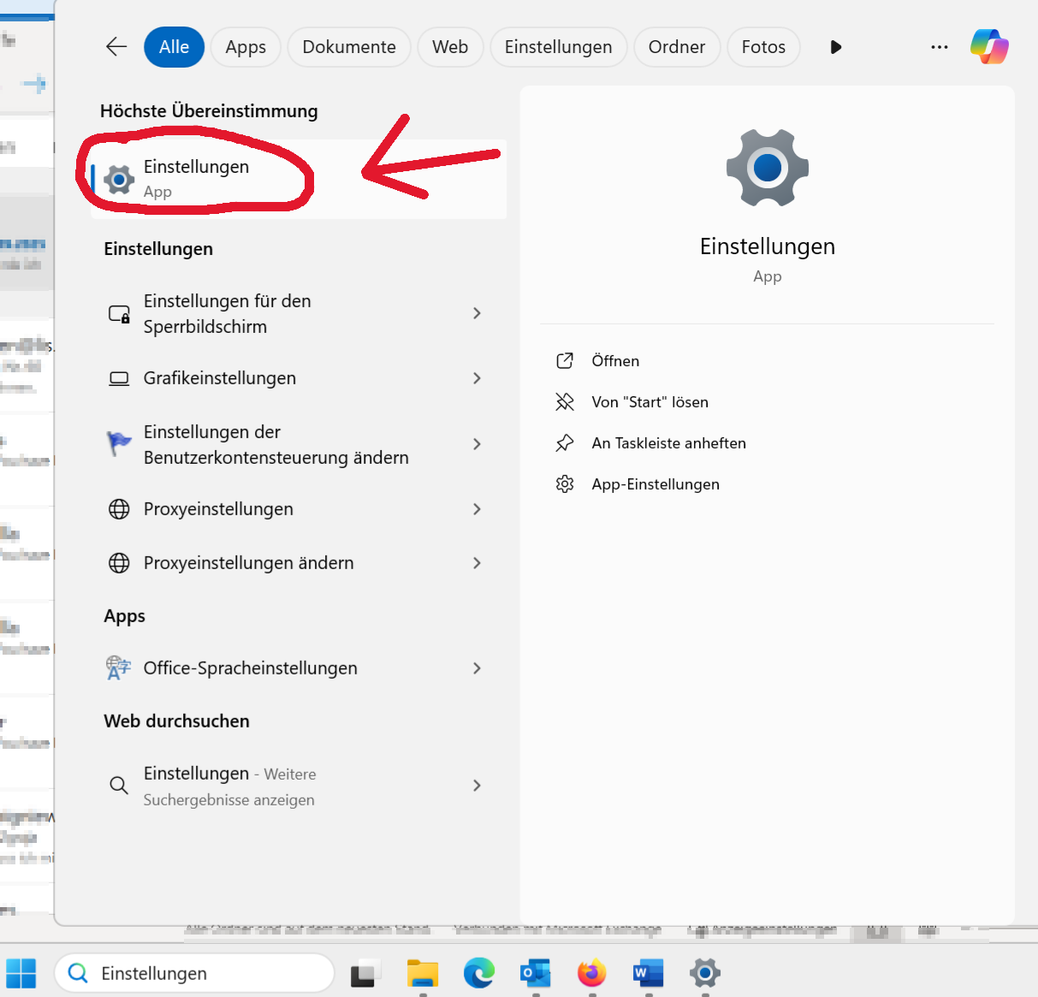Expand Grafikeinstellungen result chevron

point(477,378)
